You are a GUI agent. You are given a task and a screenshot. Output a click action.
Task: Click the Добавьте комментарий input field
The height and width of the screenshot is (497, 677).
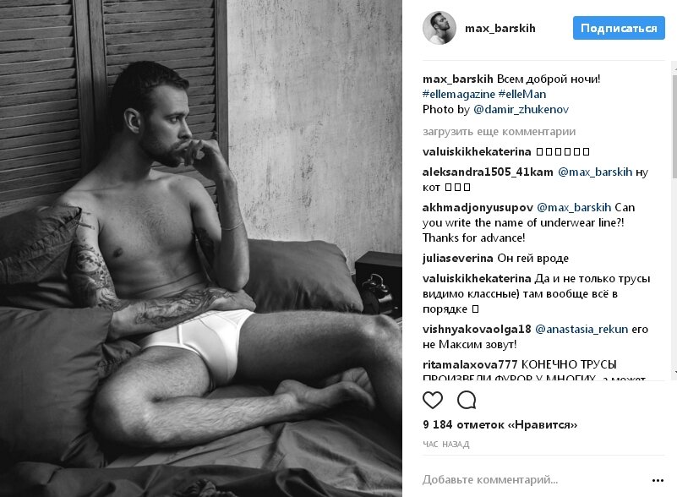click(x=533, y=480)
